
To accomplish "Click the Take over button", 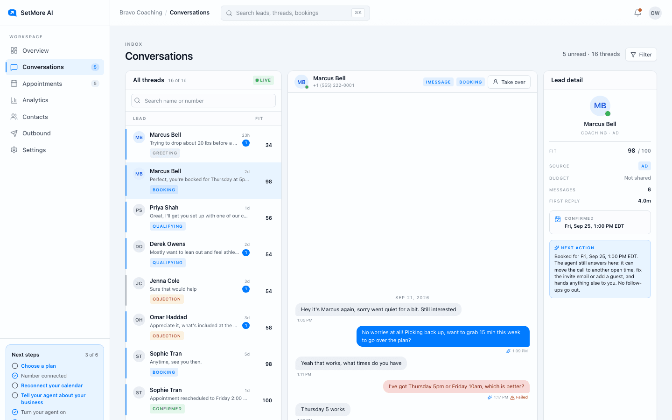I will 509,82.
